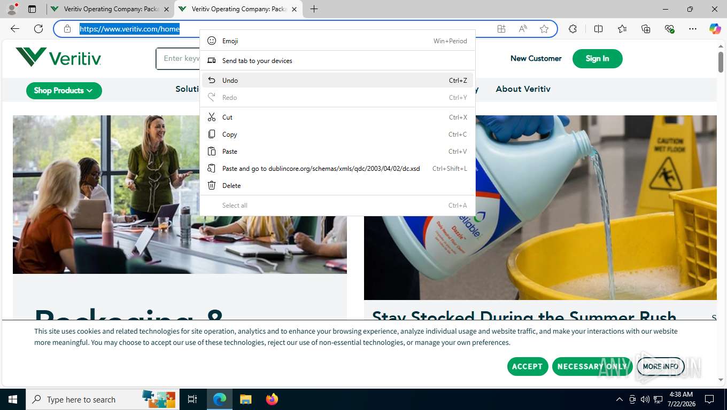Screen dimensions: 727x410
Task: Go back with the back arrow
Action: click(15, 29)
